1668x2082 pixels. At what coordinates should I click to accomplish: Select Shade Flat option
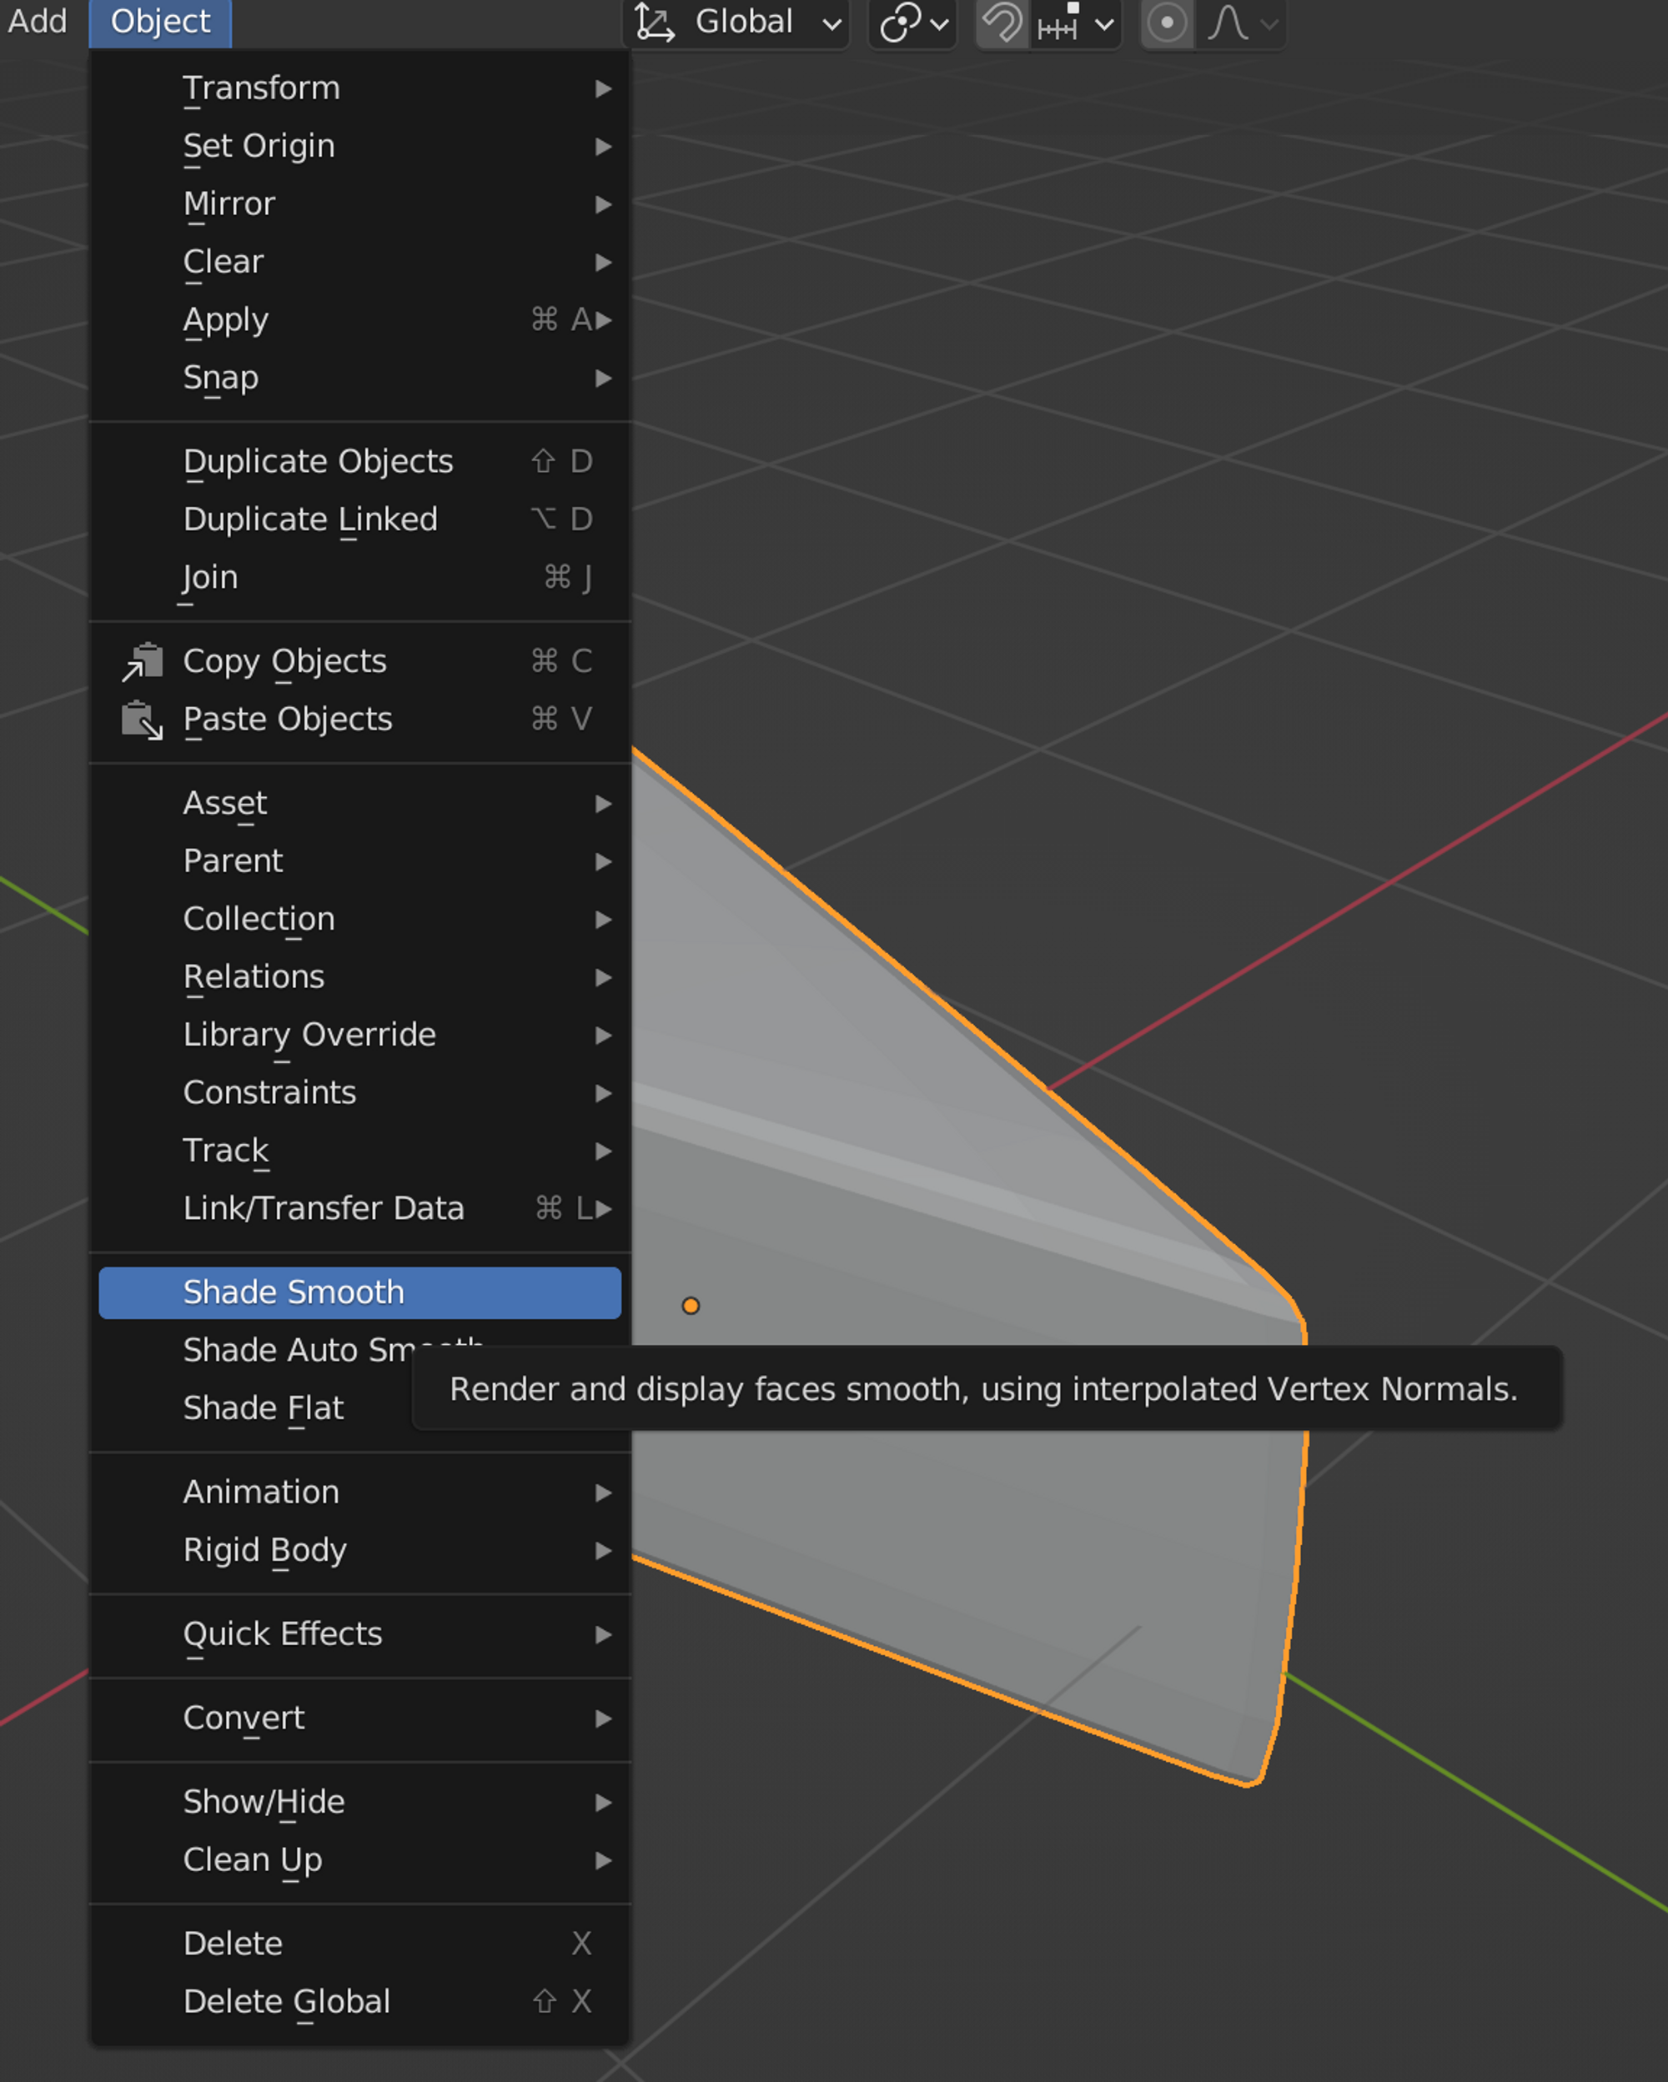pyautogui.click(x=263, y=1408)
